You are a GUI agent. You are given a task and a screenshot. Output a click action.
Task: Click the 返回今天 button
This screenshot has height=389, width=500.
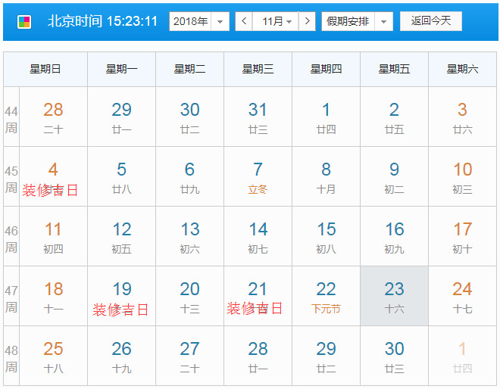click(430, 21)
